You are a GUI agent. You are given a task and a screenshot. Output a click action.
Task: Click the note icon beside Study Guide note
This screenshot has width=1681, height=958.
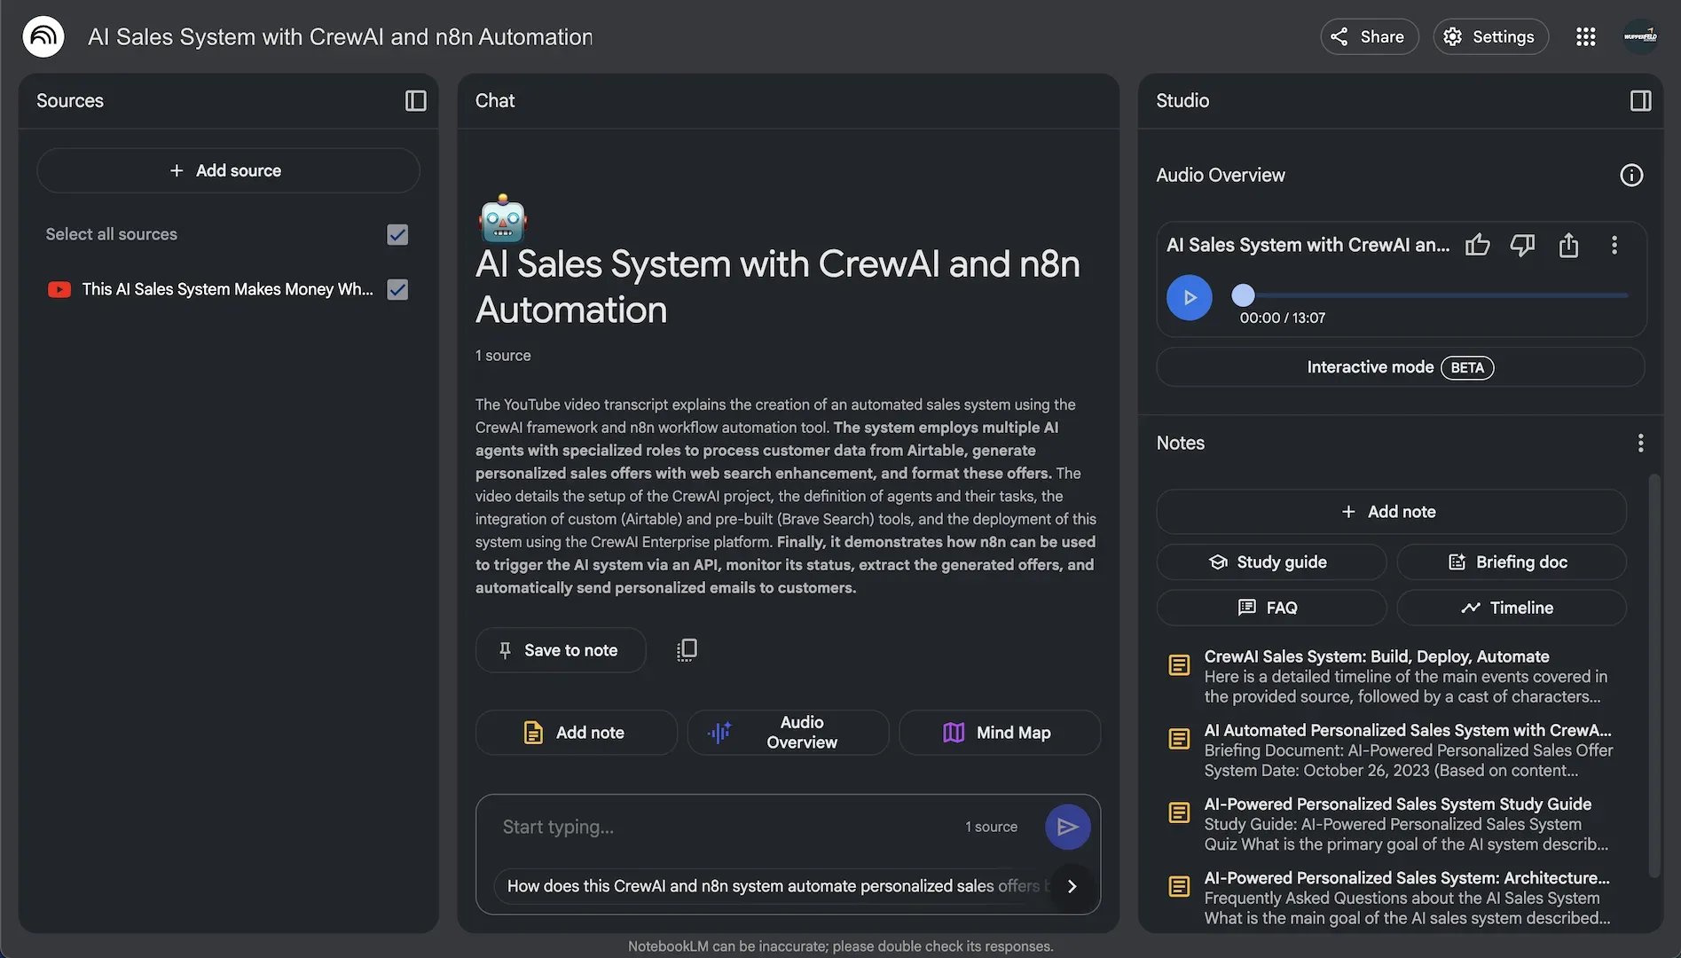pyautogui.click(x=1179, y=812)
